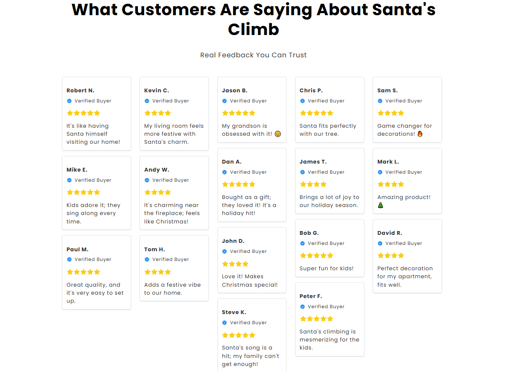Select the reviewer name Dan A.
The width and height of the screenshot is (506, 371).
click(x=231, y=162)
